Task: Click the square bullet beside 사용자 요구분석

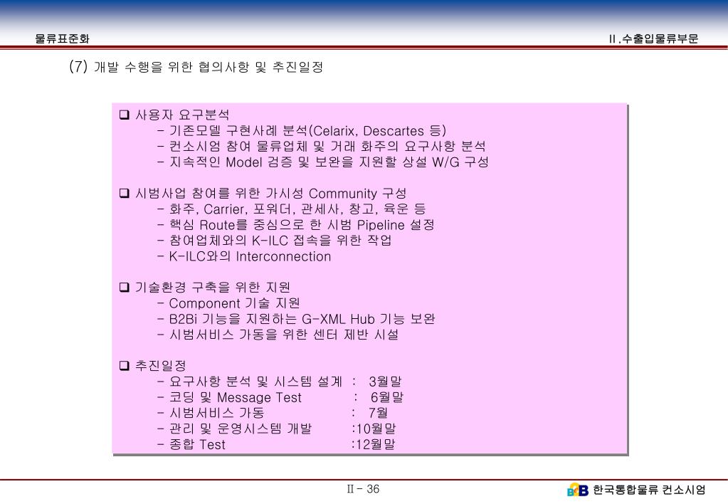Action: (124, 115)
